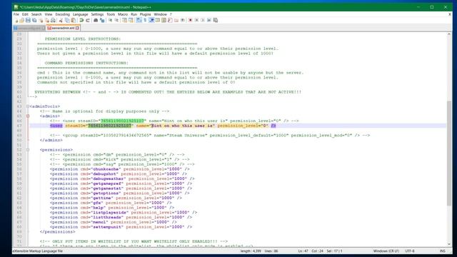Viewport: 457px width, 257px height.
Task: Close the serveradmin.xml tab with its X
Action: [x=77, y=29]
